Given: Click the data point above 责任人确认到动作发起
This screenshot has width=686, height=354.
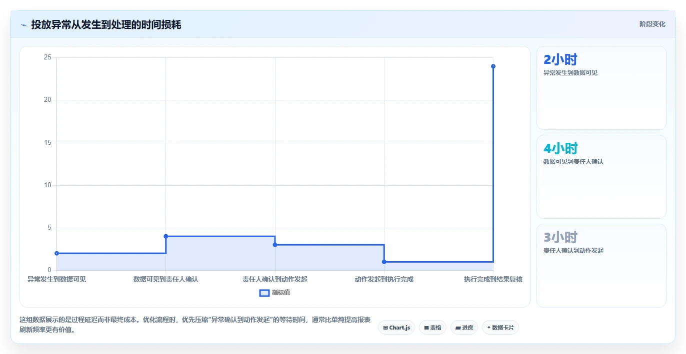Looking at the screenshot, I should (x=275, y=245).
